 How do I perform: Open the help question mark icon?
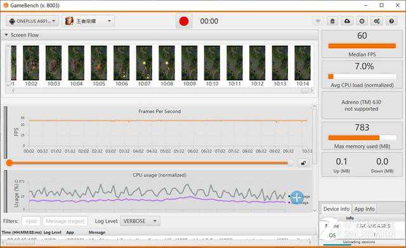click(x=391, y=21)
